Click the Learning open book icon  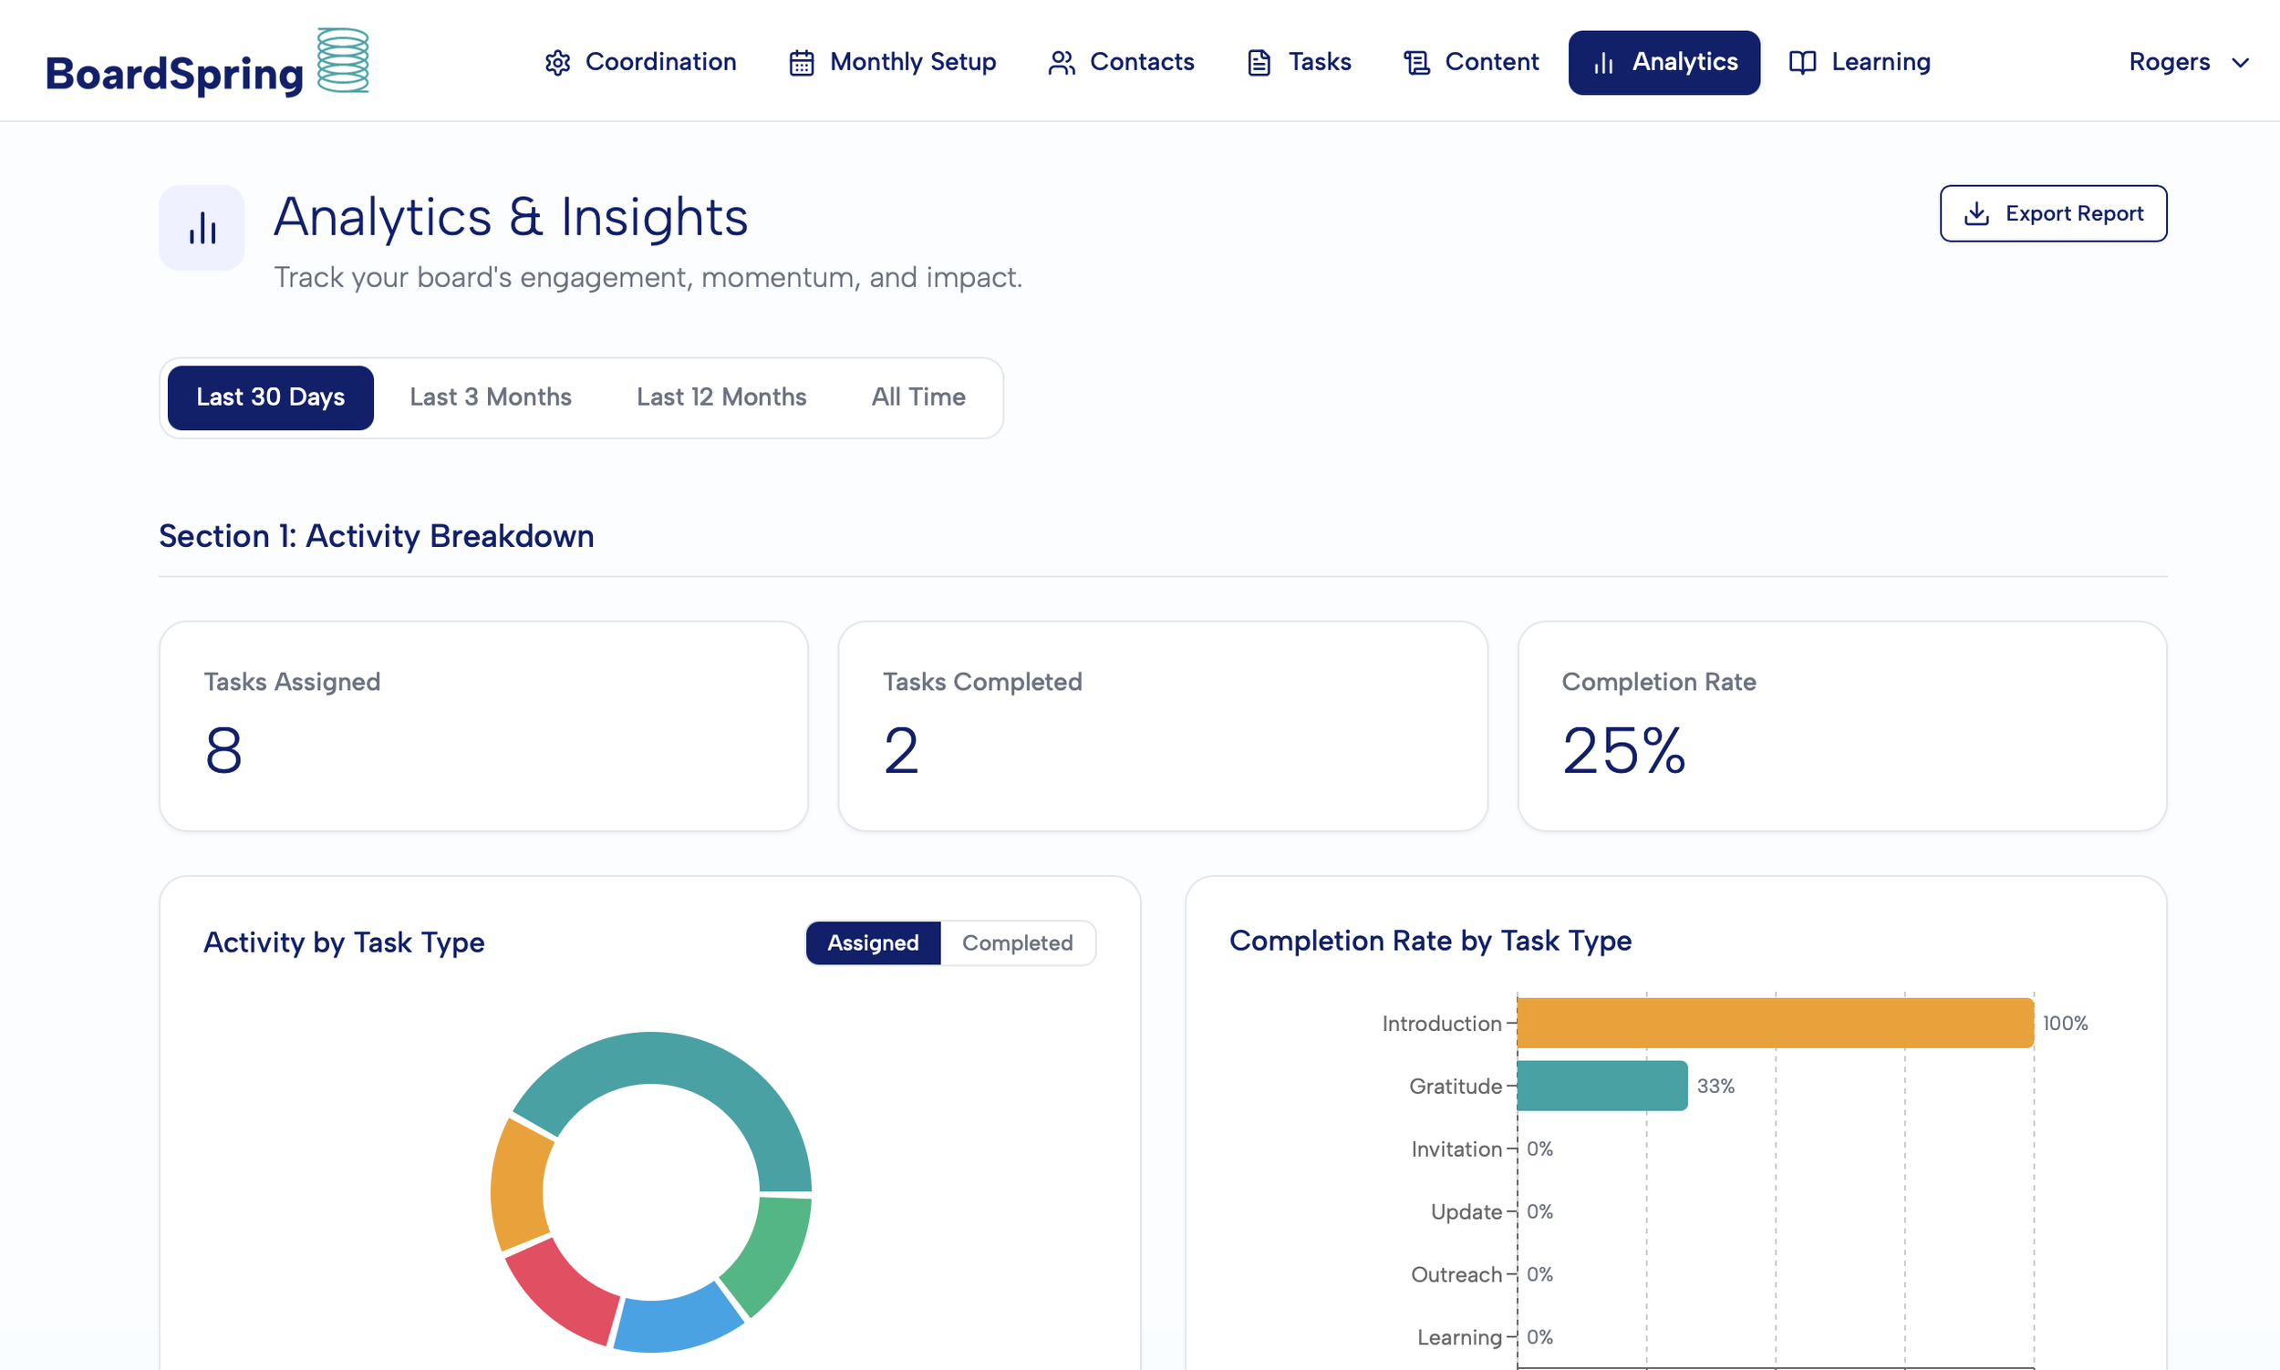(x=1803, y=63)
